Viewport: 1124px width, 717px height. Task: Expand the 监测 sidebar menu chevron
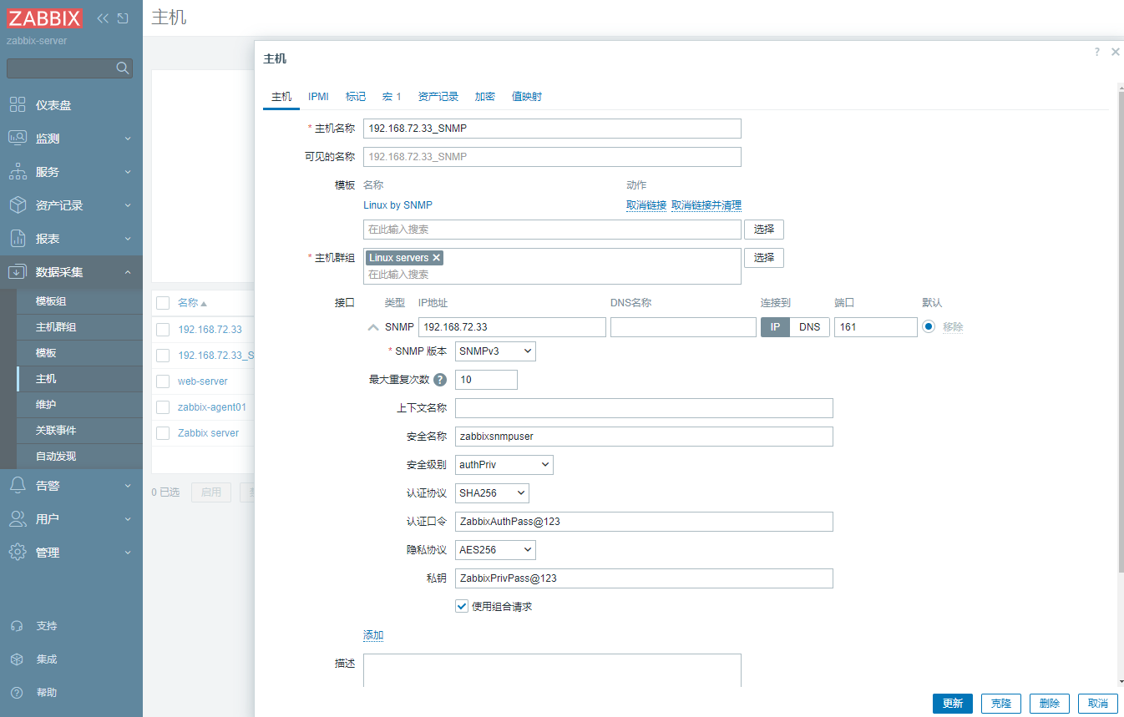point(128,139)
